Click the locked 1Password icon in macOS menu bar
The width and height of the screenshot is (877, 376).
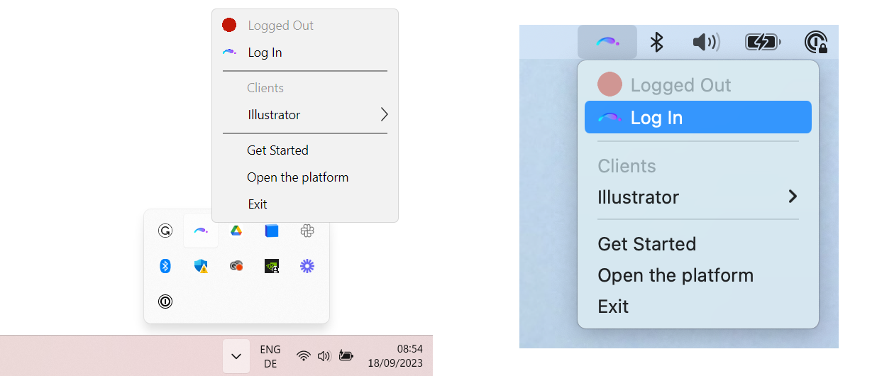pyautogui.click(x=816, y=43)
